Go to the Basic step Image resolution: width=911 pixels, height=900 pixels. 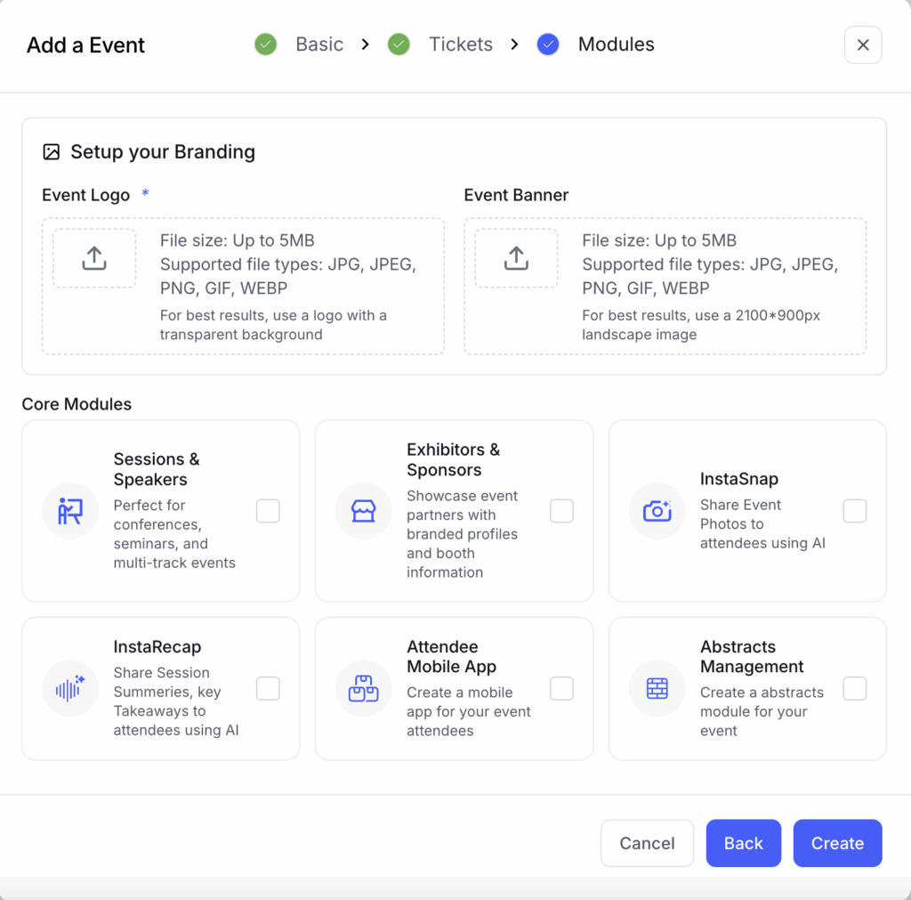pos(318,45)
